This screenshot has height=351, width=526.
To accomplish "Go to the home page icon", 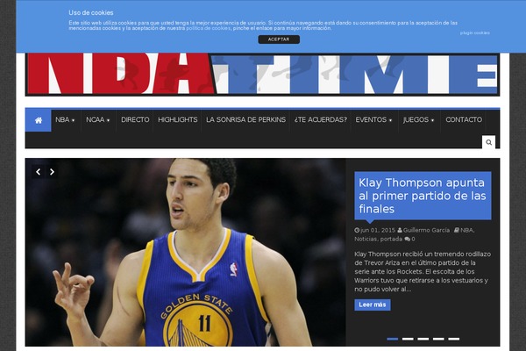I will (39, 120).
